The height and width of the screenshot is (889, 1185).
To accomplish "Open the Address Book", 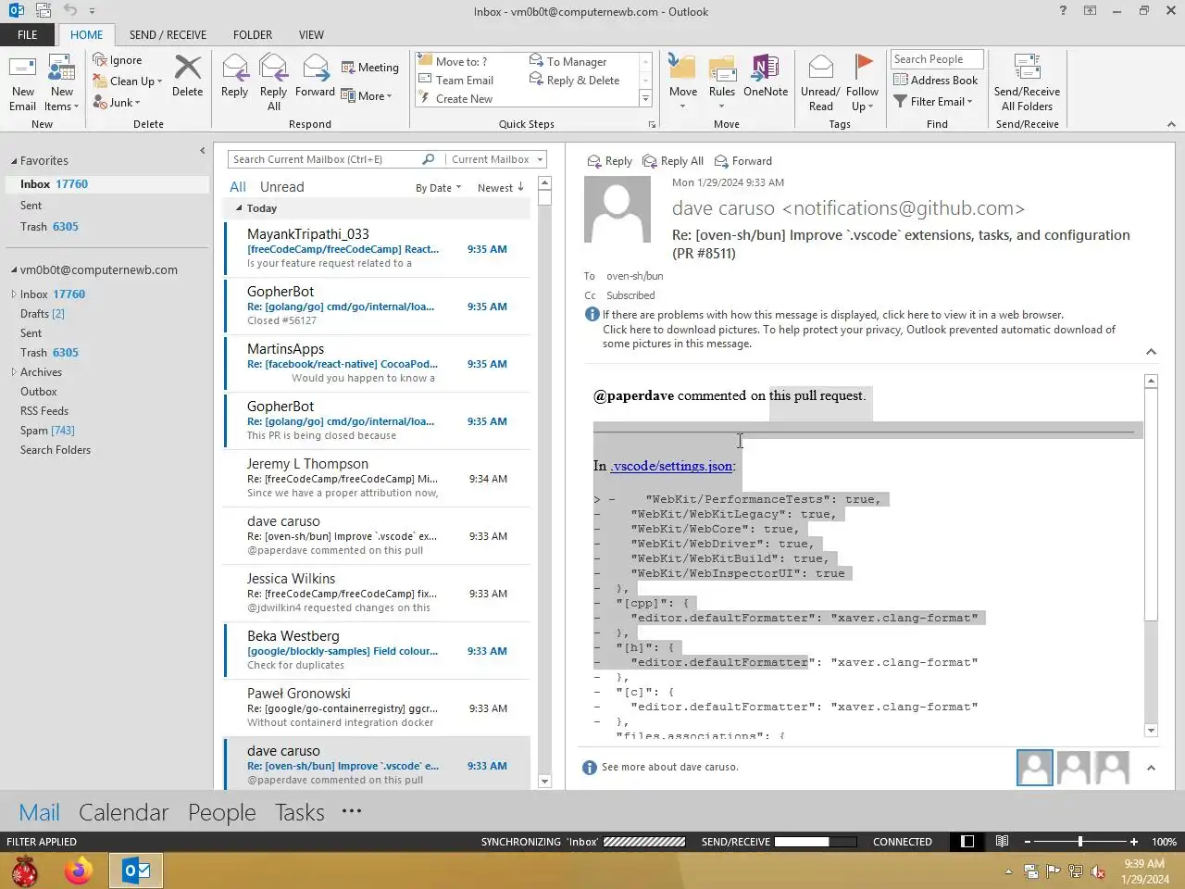I will (x=935, y=81).
